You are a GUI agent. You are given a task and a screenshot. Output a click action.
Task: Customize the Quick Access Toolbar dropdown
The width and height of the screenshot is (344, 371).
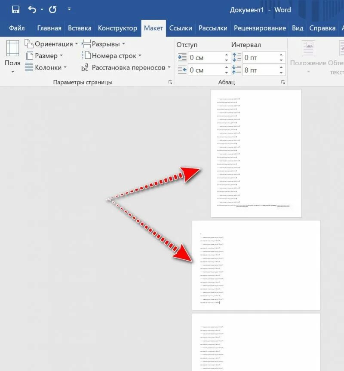69,9
